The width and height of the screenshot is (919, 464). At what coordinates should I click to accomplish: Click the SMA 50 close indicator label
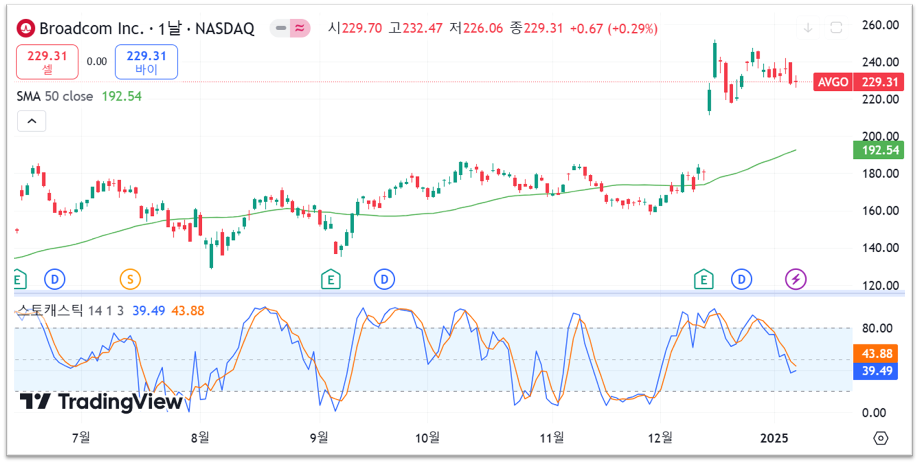tap(55, 96)
